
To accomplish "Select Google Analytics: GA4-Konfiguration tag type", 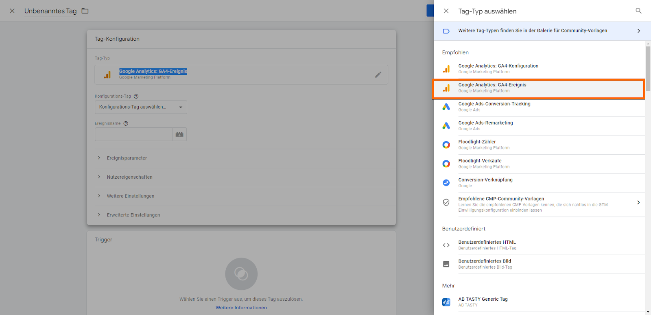I will pos(540,69).
